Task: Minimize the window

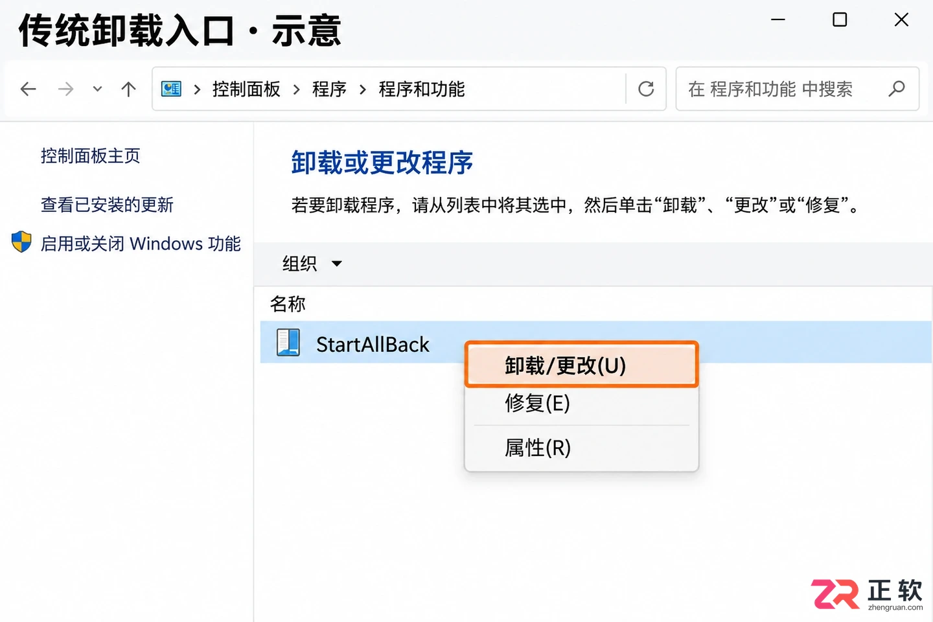Action: [778, 20]
